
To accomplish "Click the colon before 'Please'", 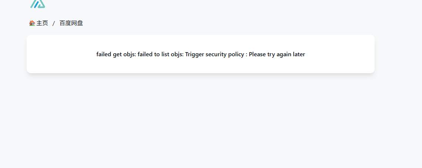I will (247, 55).
